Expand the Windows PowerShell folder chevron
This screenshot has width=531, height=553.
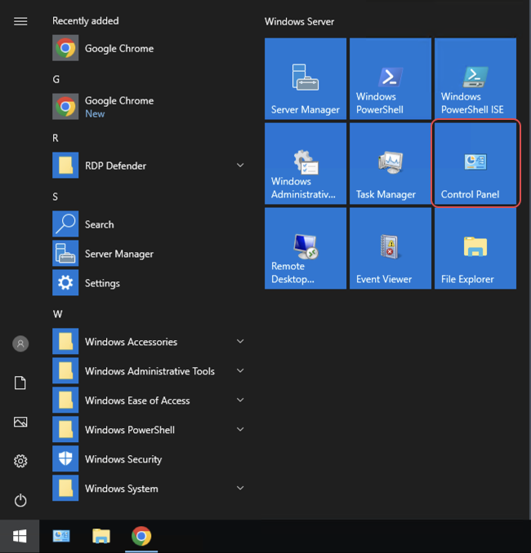point(240,429)
